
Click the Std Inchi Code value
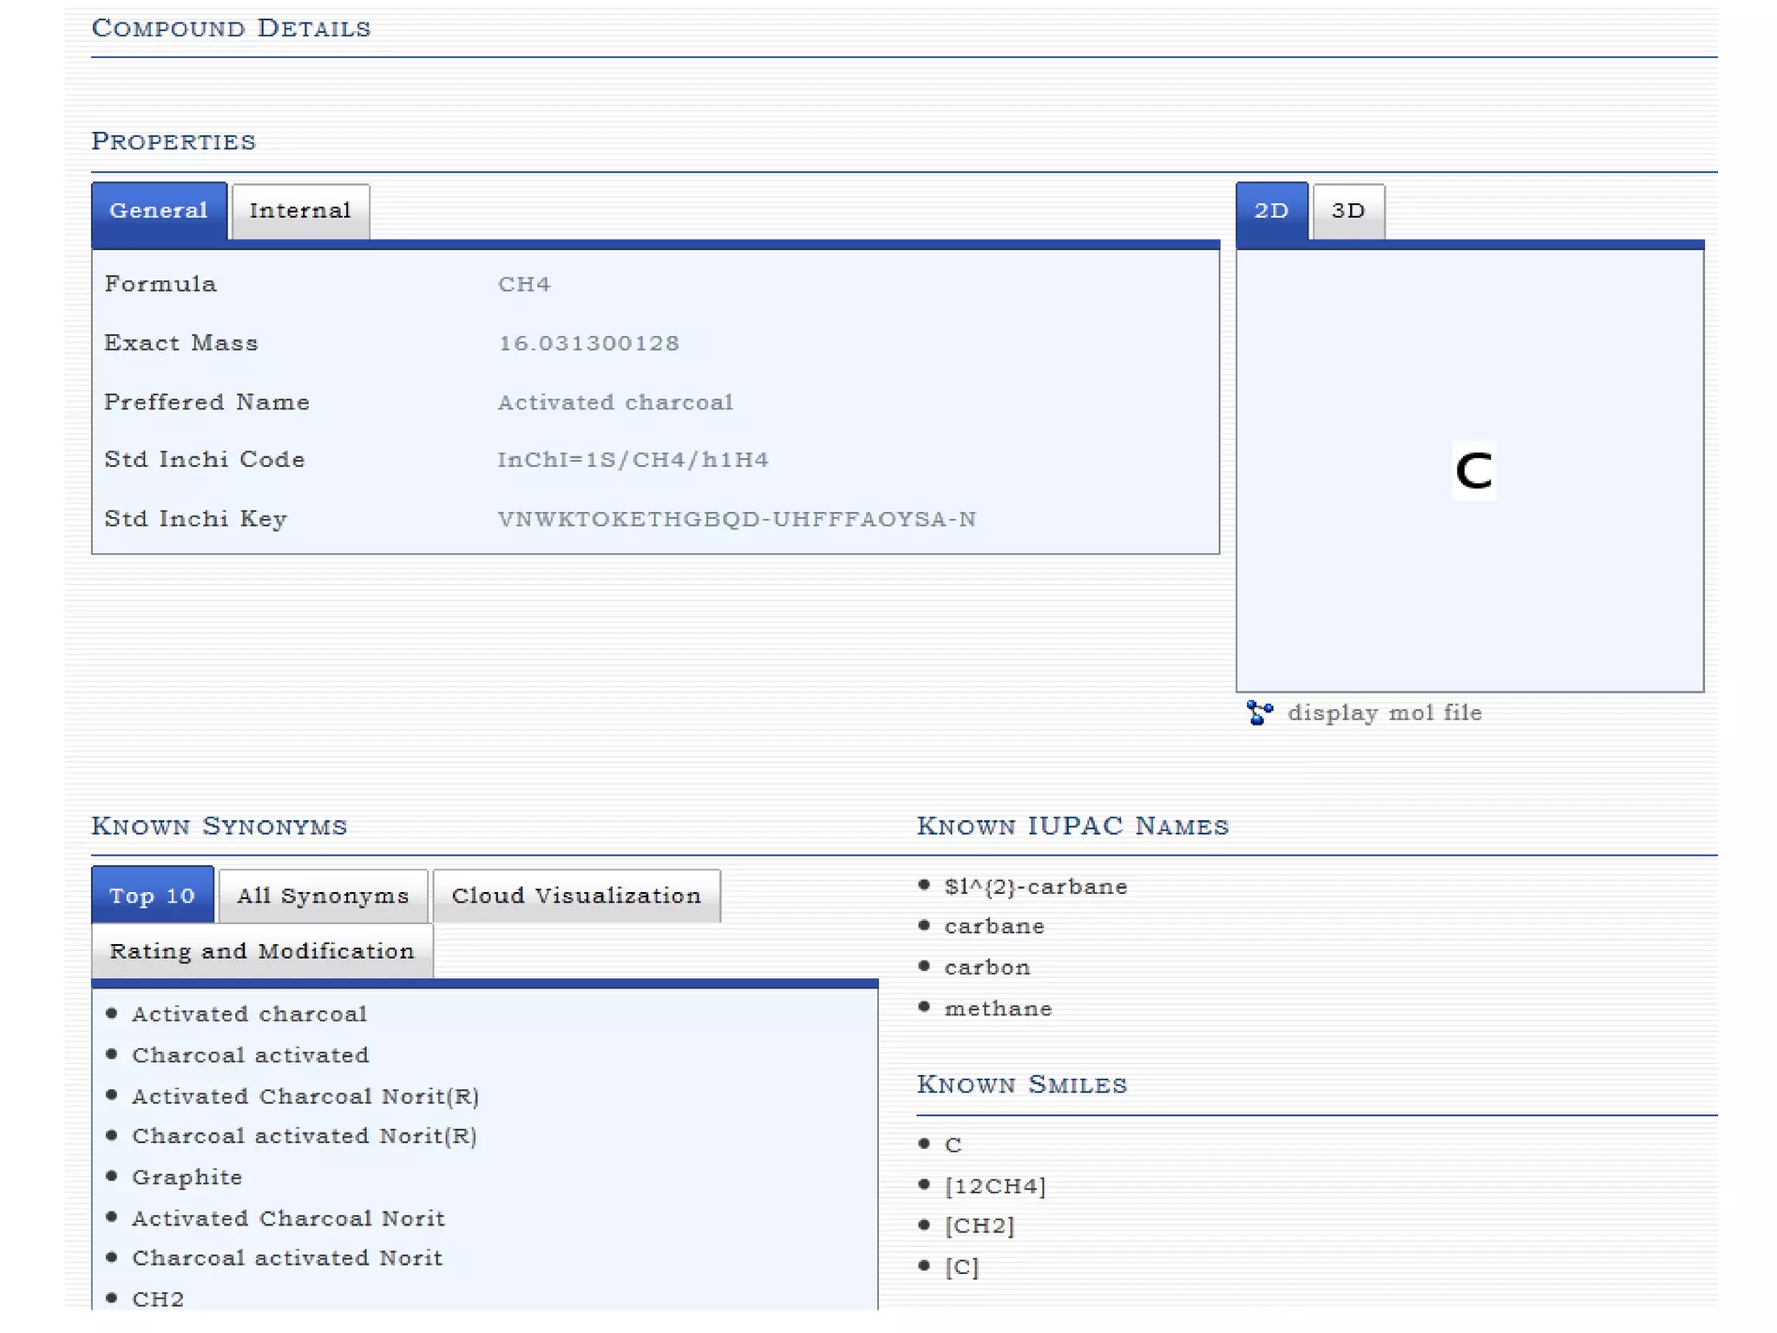pyautogui.click(x=633, y=460)
